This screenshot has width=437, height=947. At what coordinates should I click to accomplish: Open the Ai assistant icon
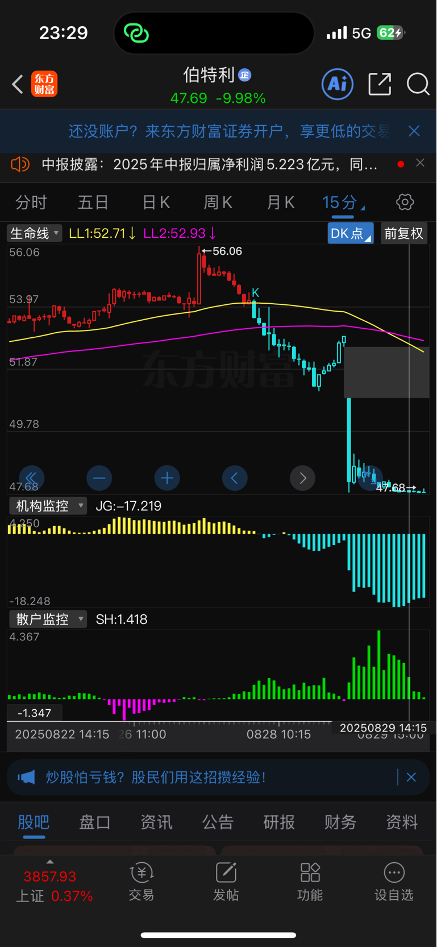coord(338,84)
